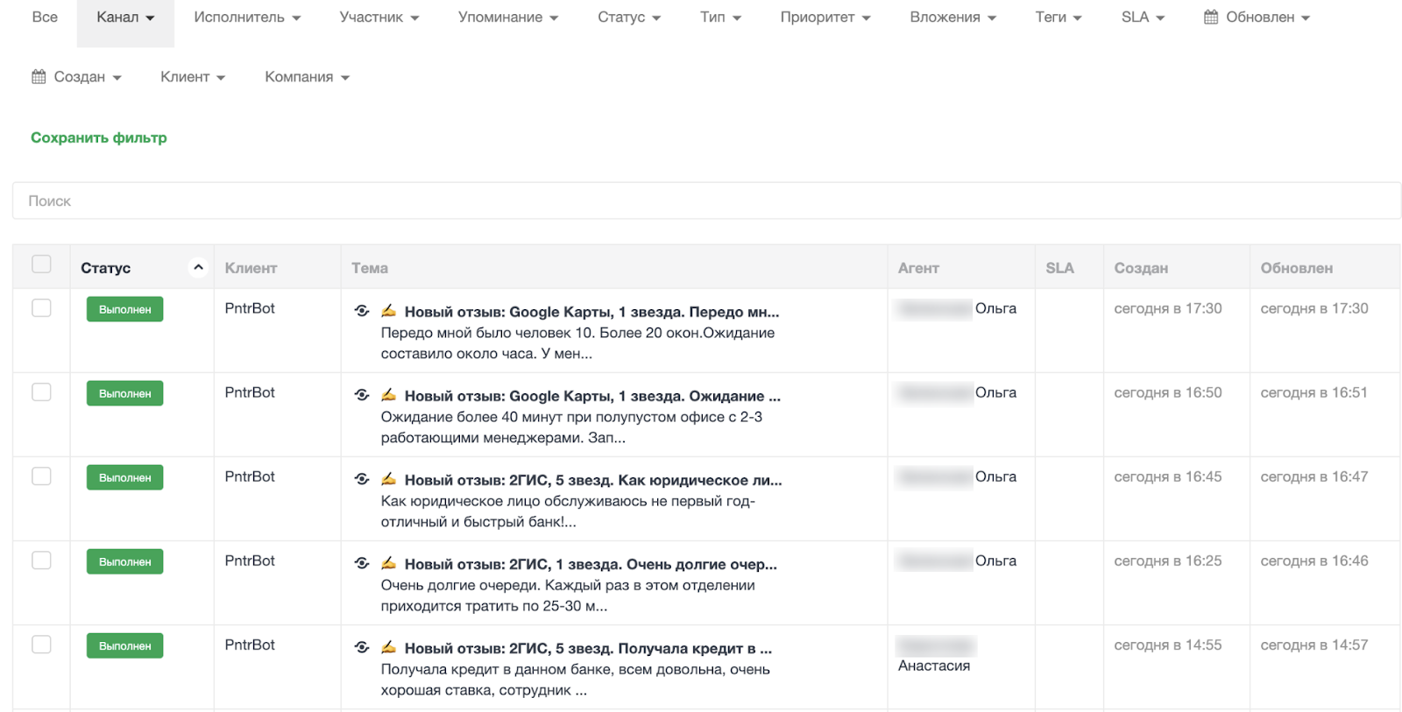This screenshot has width=1402, height=712.
Task: Click into the Поиск search field
Action: pyautogui.click(x=706, y=201)
